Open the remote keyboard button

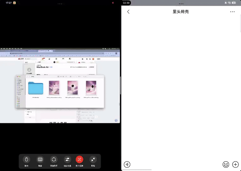[x=40, y=159]
